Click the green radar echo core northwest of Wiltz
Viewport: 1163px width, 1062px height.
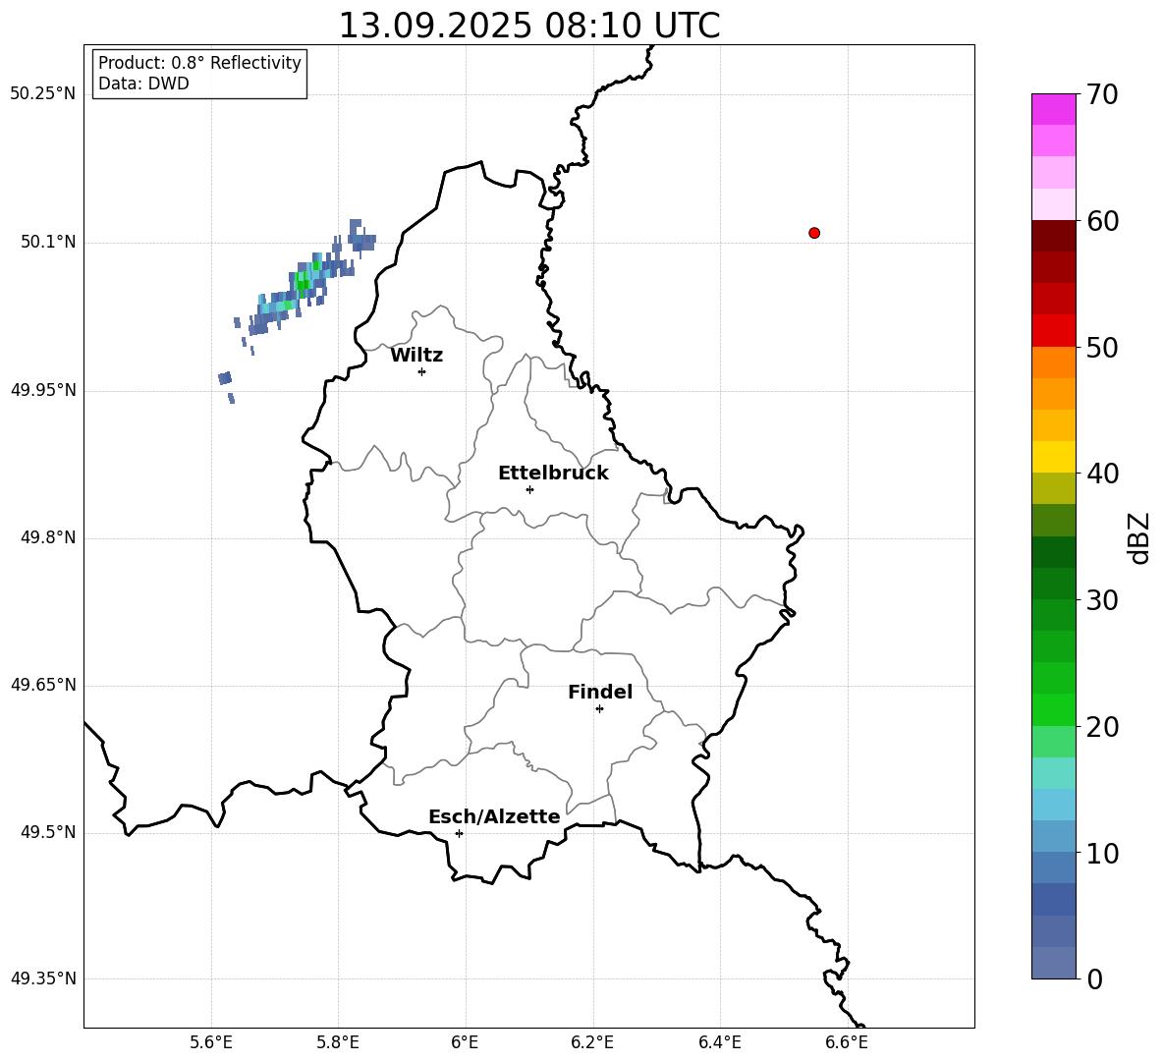click(x=303, y=283)
